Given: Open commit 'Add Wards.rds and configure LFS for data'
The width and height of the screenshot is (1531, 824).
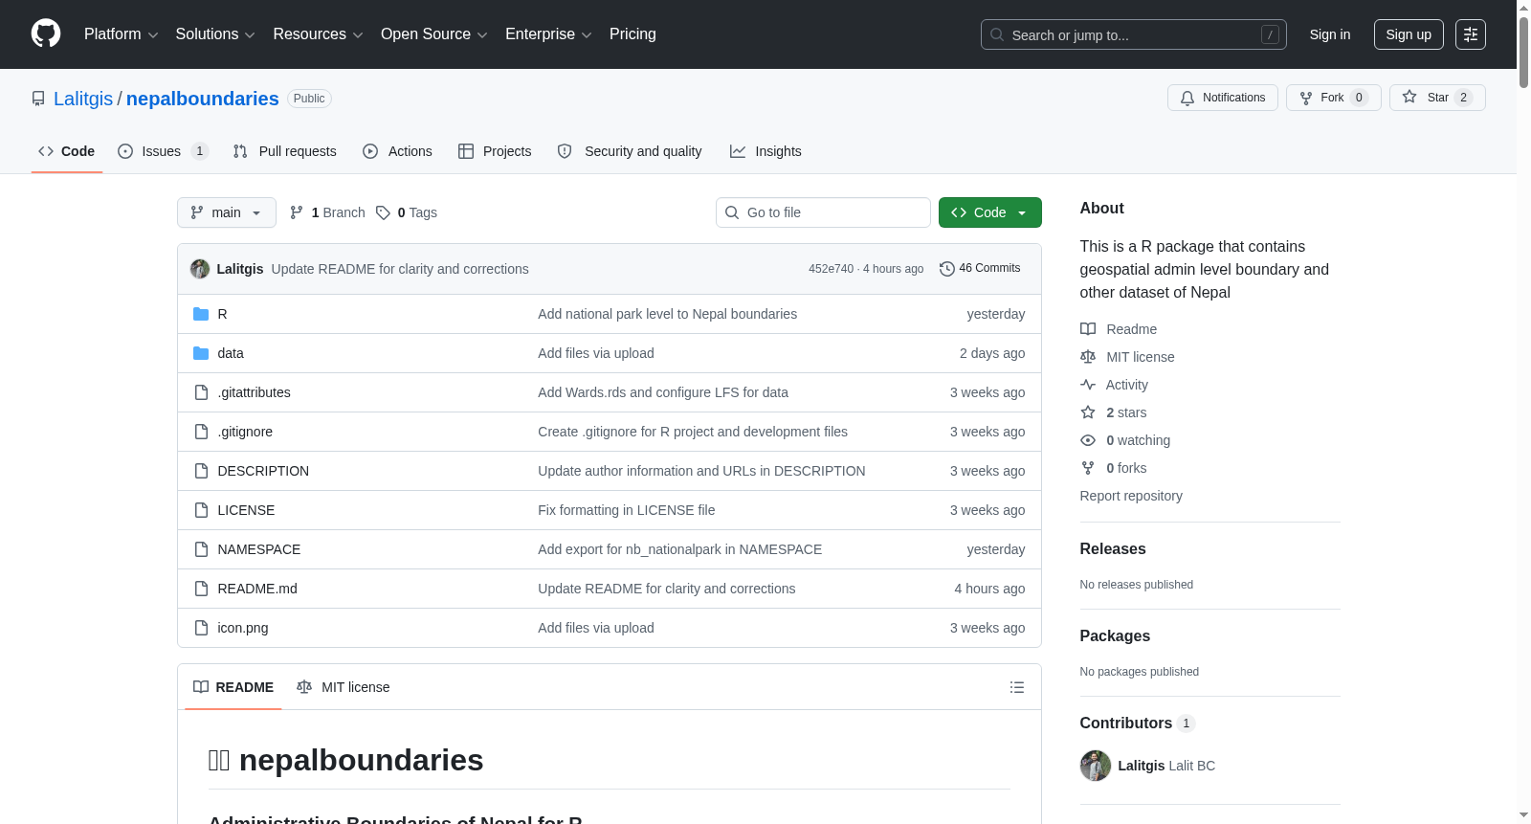Looking at the screenshot, I should coord(663,392).
